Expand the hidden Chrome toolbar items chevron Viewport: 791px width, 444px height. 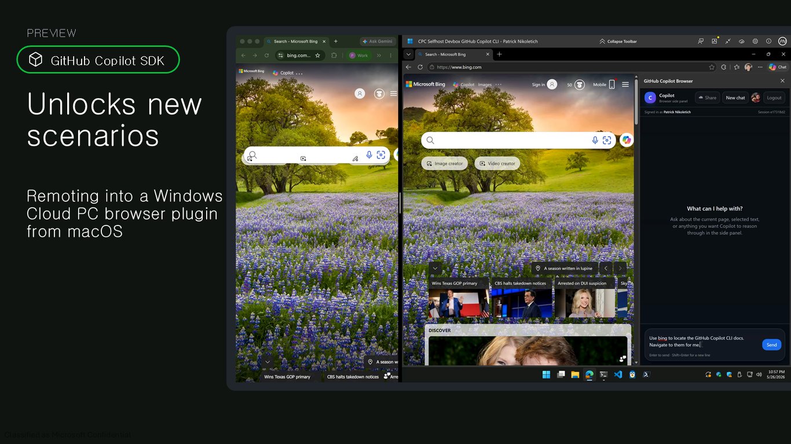[x=379, y=55]
